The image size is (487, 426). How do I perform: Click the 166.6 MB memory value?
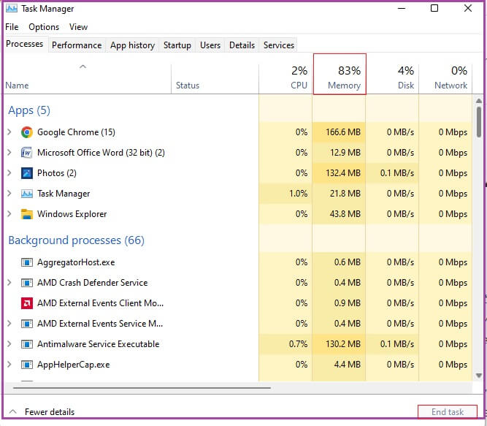pyautogui.click(x=343, y=132)
